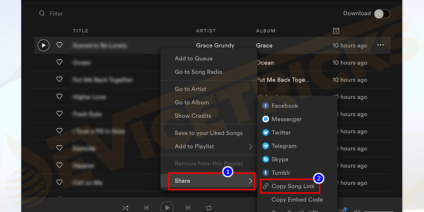The image size is (424, 212).
Task: Open the Put Me Back Toge... album
Action: 284,80
